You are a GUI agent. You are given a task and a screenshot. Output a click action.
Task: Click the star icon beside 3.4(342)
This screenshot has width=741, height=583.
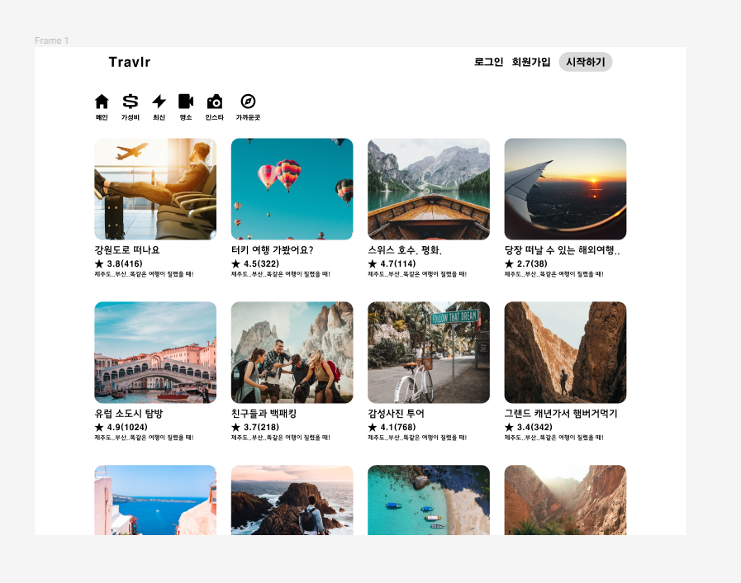coord(509,427)
